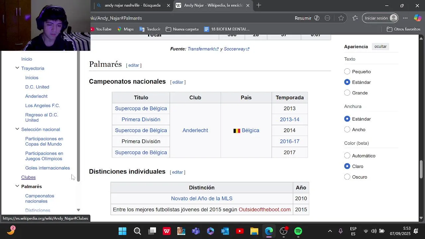Viewport: 425px width, 239px height.
Task: Select the Estándar width option
Action: pyautogui.click(x=347, y=119)
